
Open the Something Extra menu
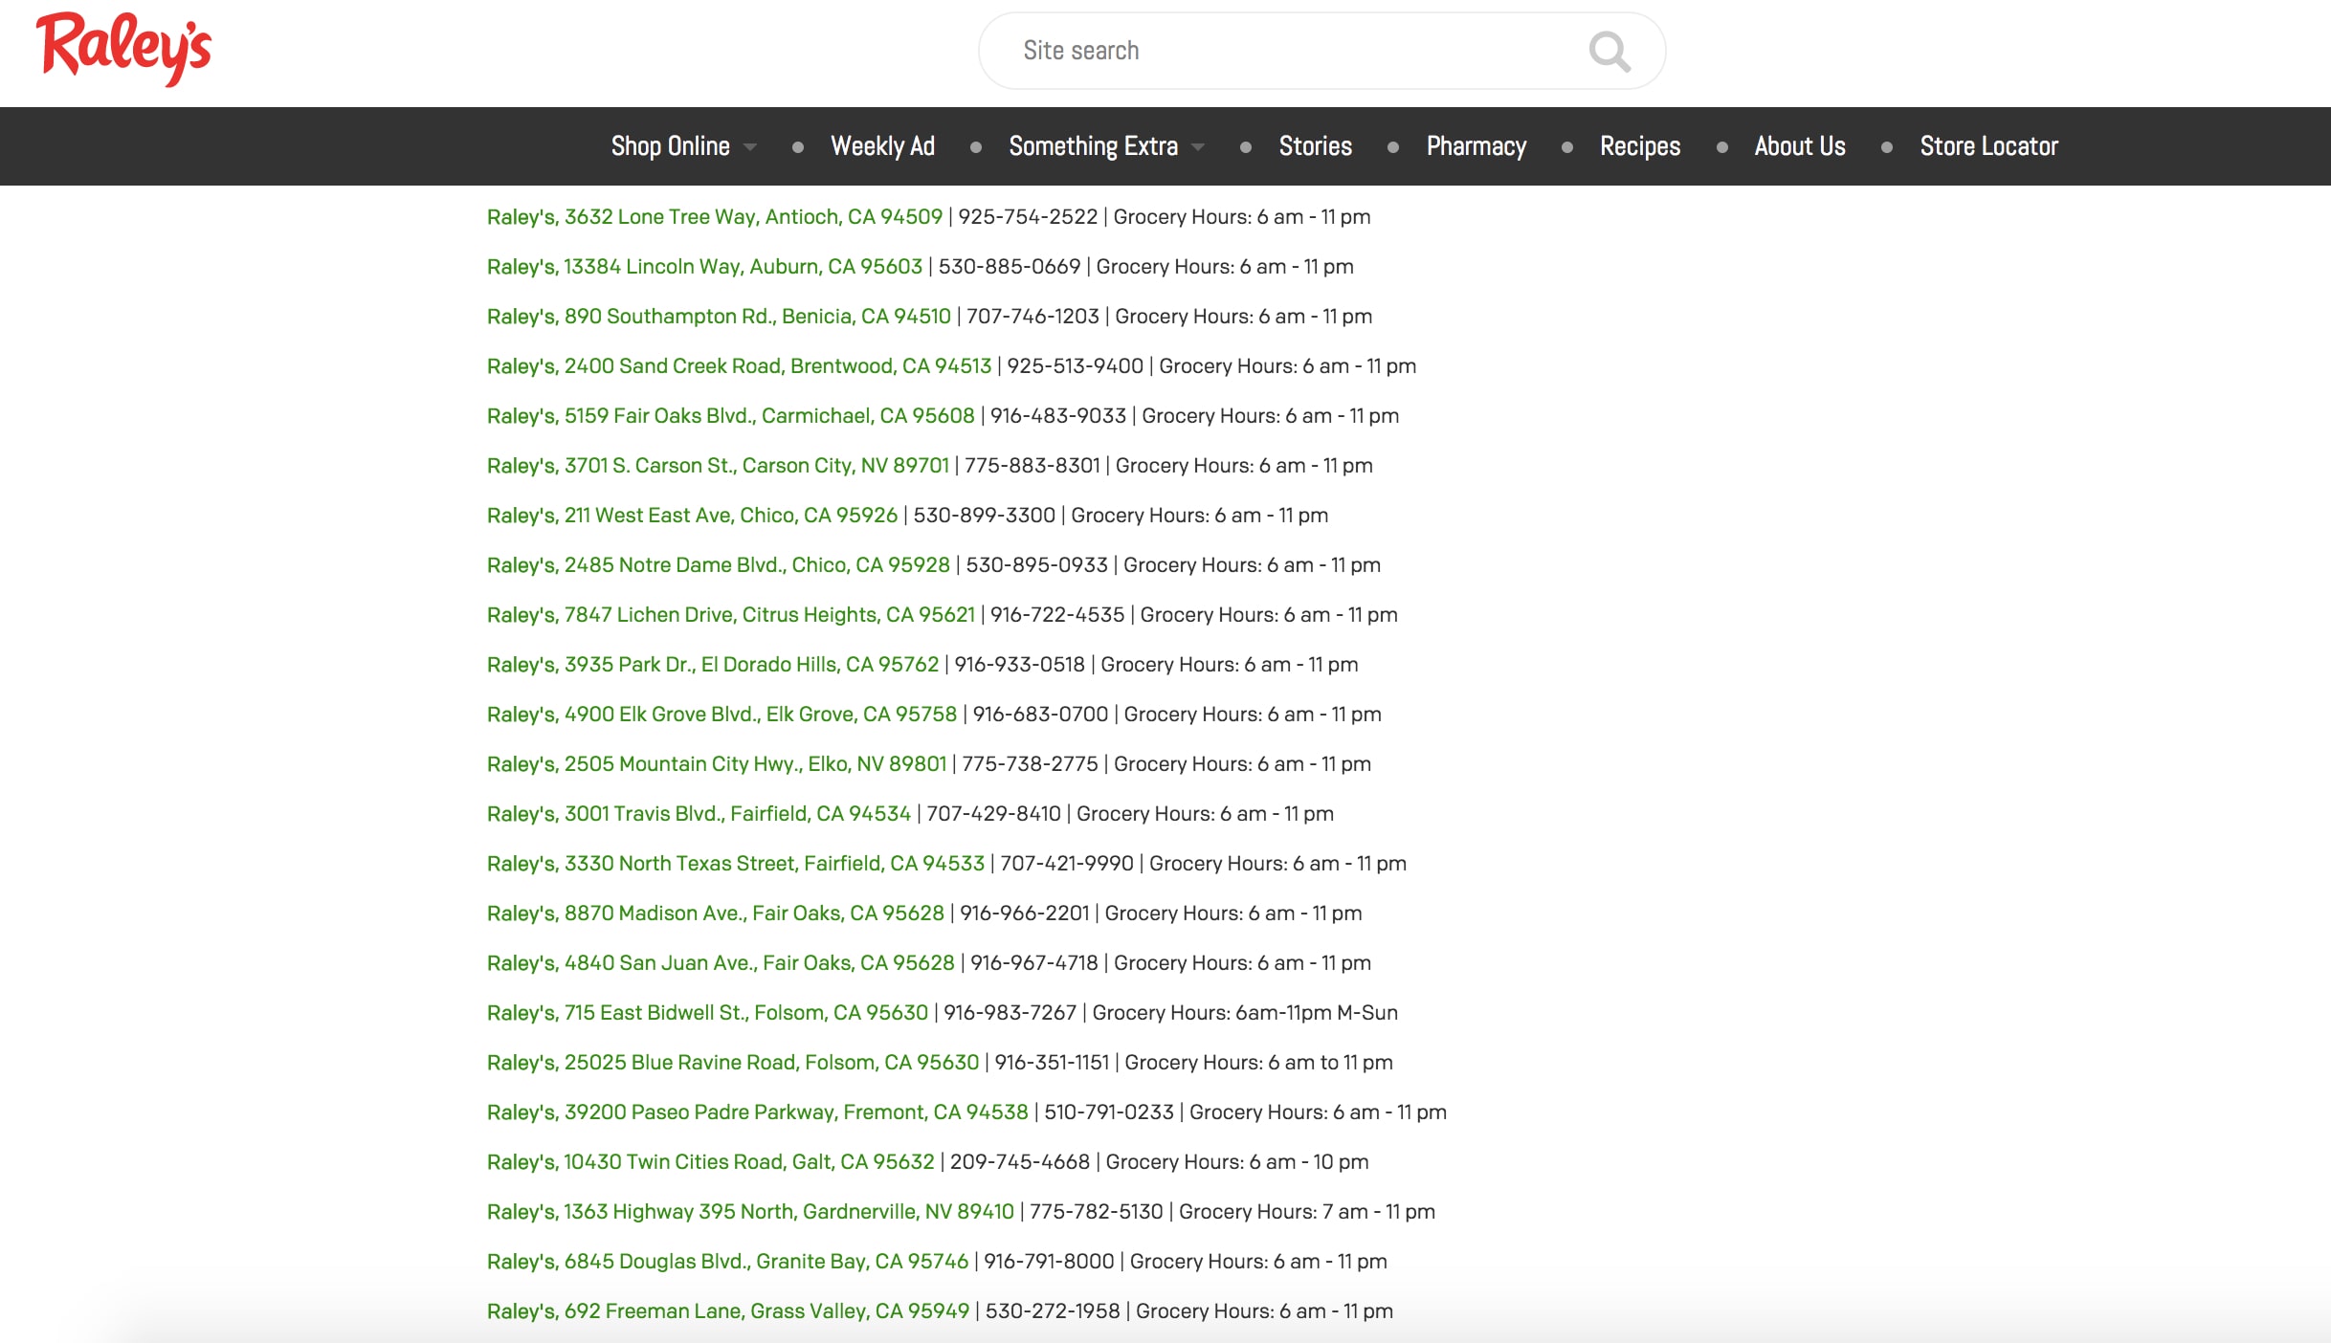pos(1093,146)
